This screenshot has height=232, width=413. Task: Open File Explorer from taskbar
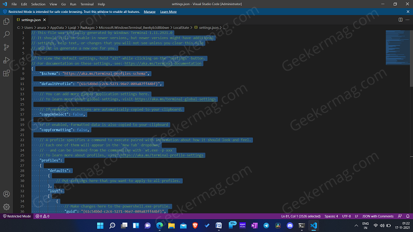coord(171,225)
